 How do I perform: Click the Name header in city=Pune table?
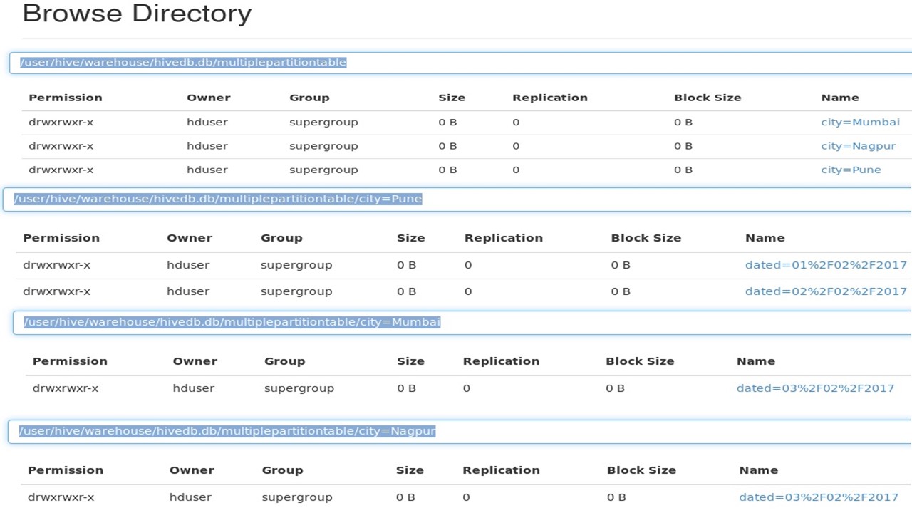point(765,237)
